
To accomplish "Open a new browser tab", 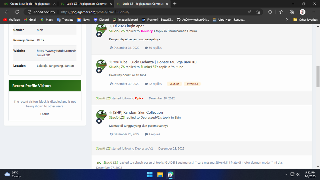I will (x=175, y=4).
